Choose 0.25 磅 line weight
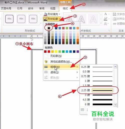 [x=97, y=67]
